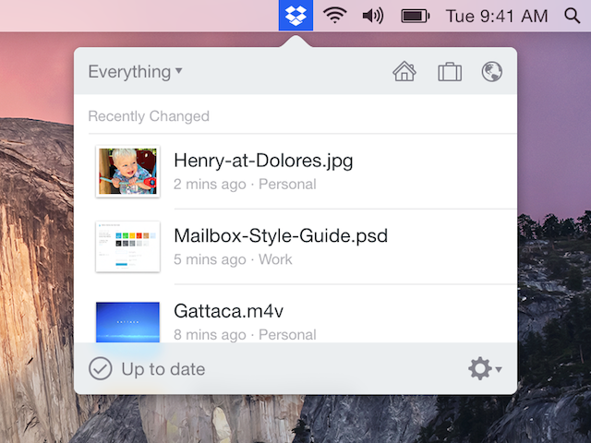Launch Dropbox website via globe icon
The image size is (591, 443).
pyautogui.click(x=492, y=72)
